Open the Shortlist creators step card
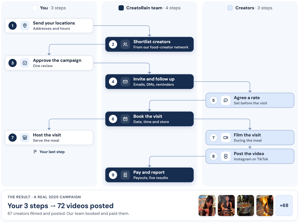The width and height of the screenshot is (299, 223). 149,44
